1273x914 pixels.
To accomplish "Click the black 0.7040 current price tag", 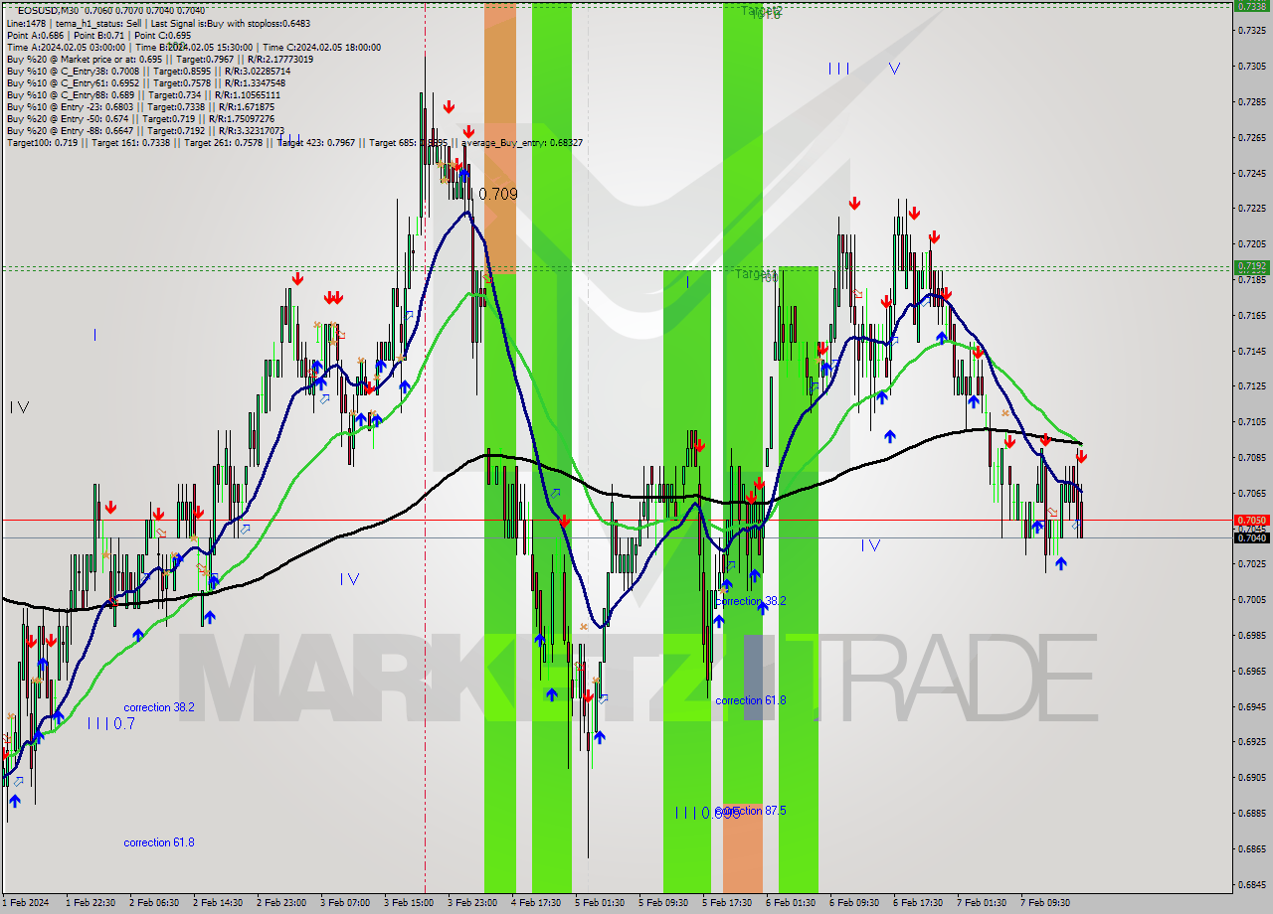I will click(1250, 537).
